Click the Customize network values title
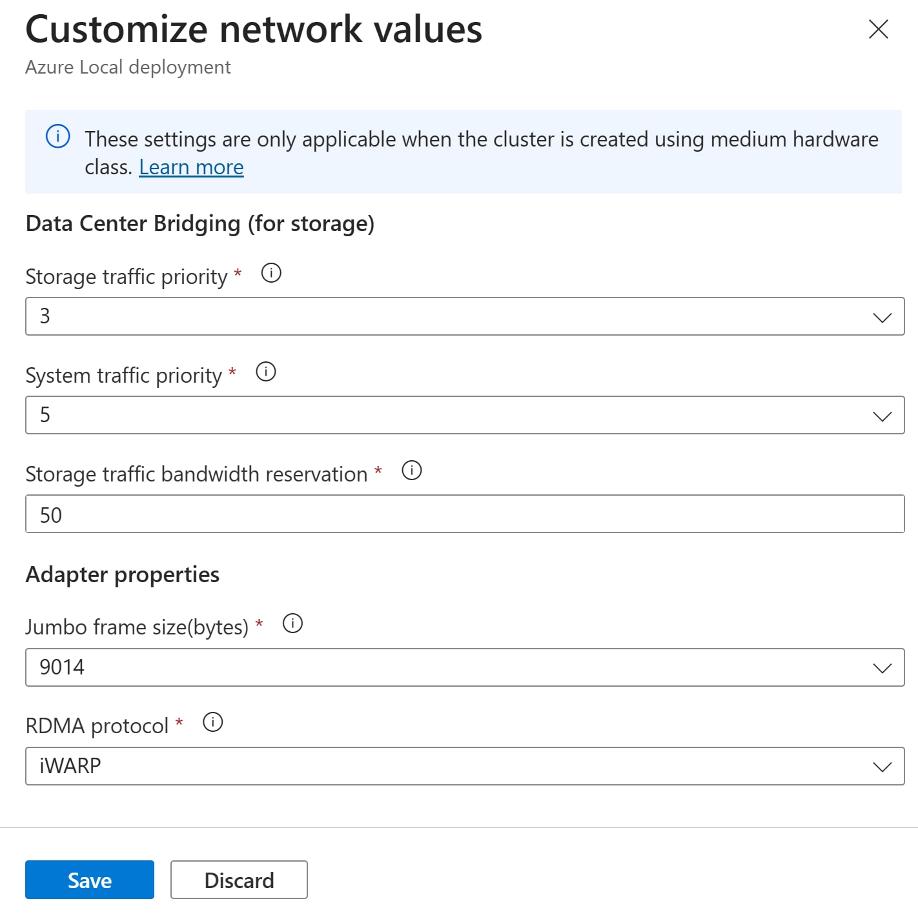918x921 pixels. coord(254,30)
